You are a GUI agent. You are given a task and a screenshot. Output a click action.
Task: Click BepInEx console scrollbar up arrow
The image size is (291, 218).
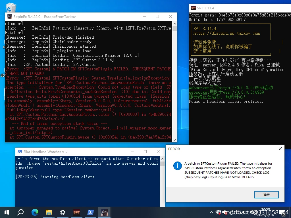(174, 24)
